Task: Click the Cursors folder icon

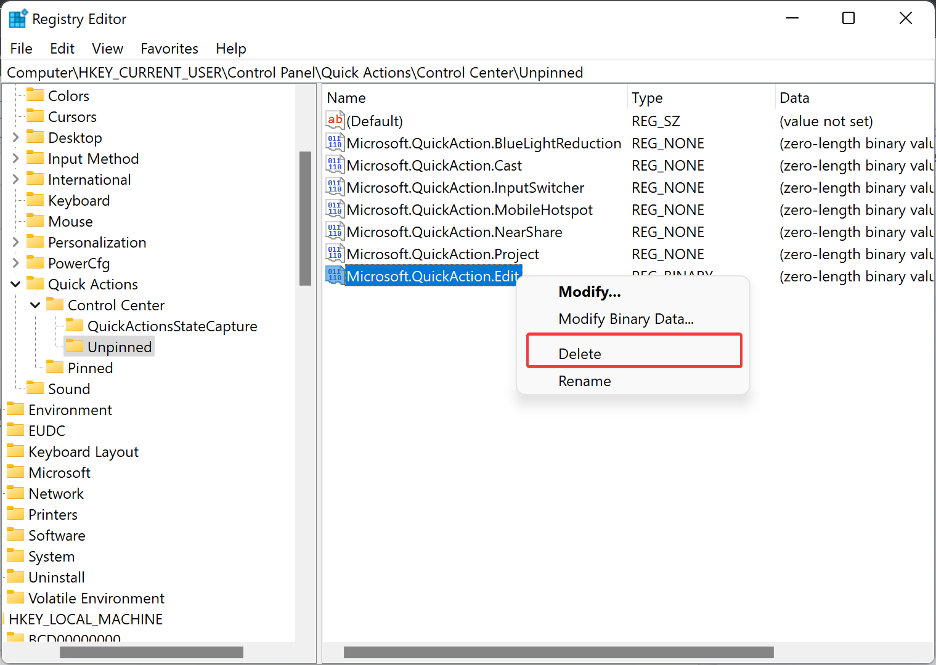Action: (x=35, y=116)
